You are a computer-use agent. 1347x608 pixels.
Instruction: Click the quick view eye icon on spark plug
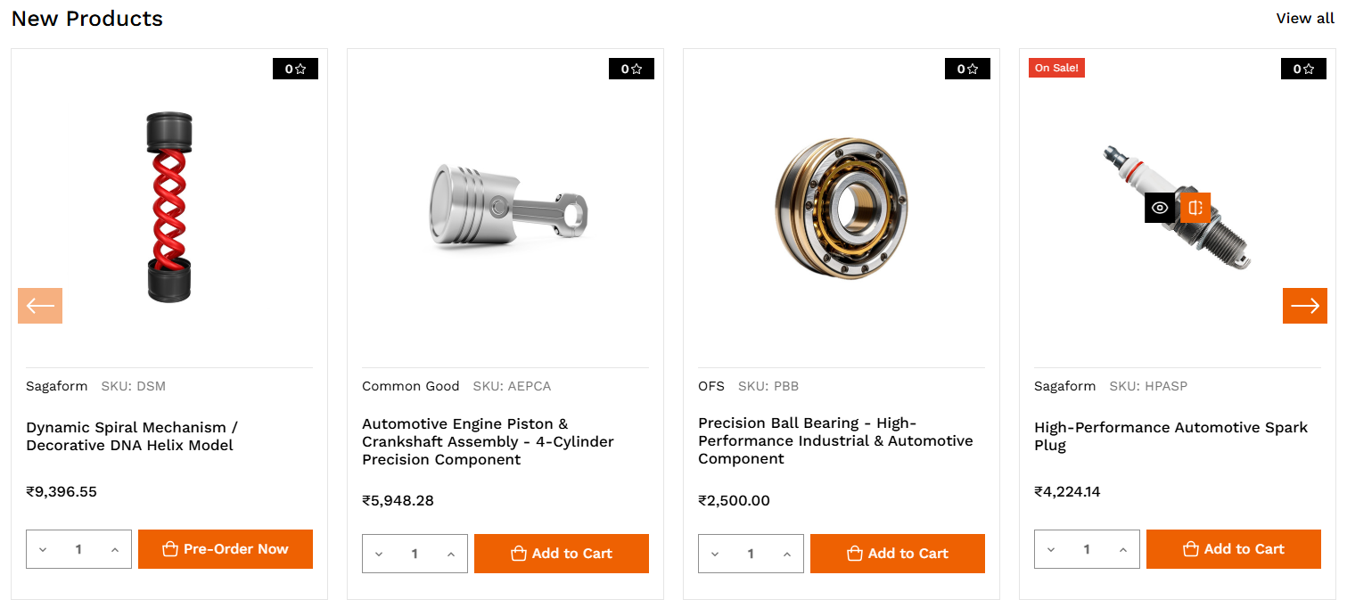[x=1159, y=208]
